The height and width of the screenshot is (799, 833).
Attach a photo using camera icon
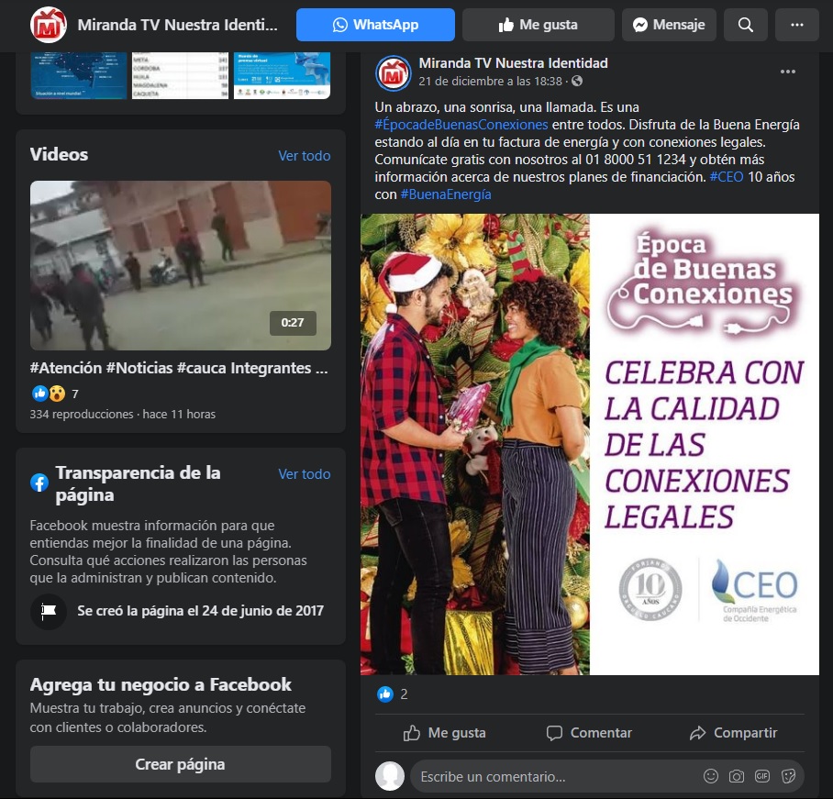pos(737,776)
